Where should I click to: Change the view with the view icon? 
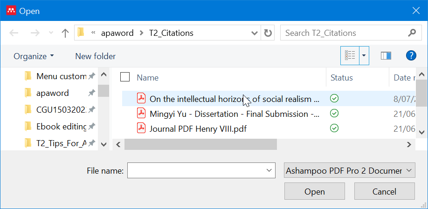click(x=350, y=55)
